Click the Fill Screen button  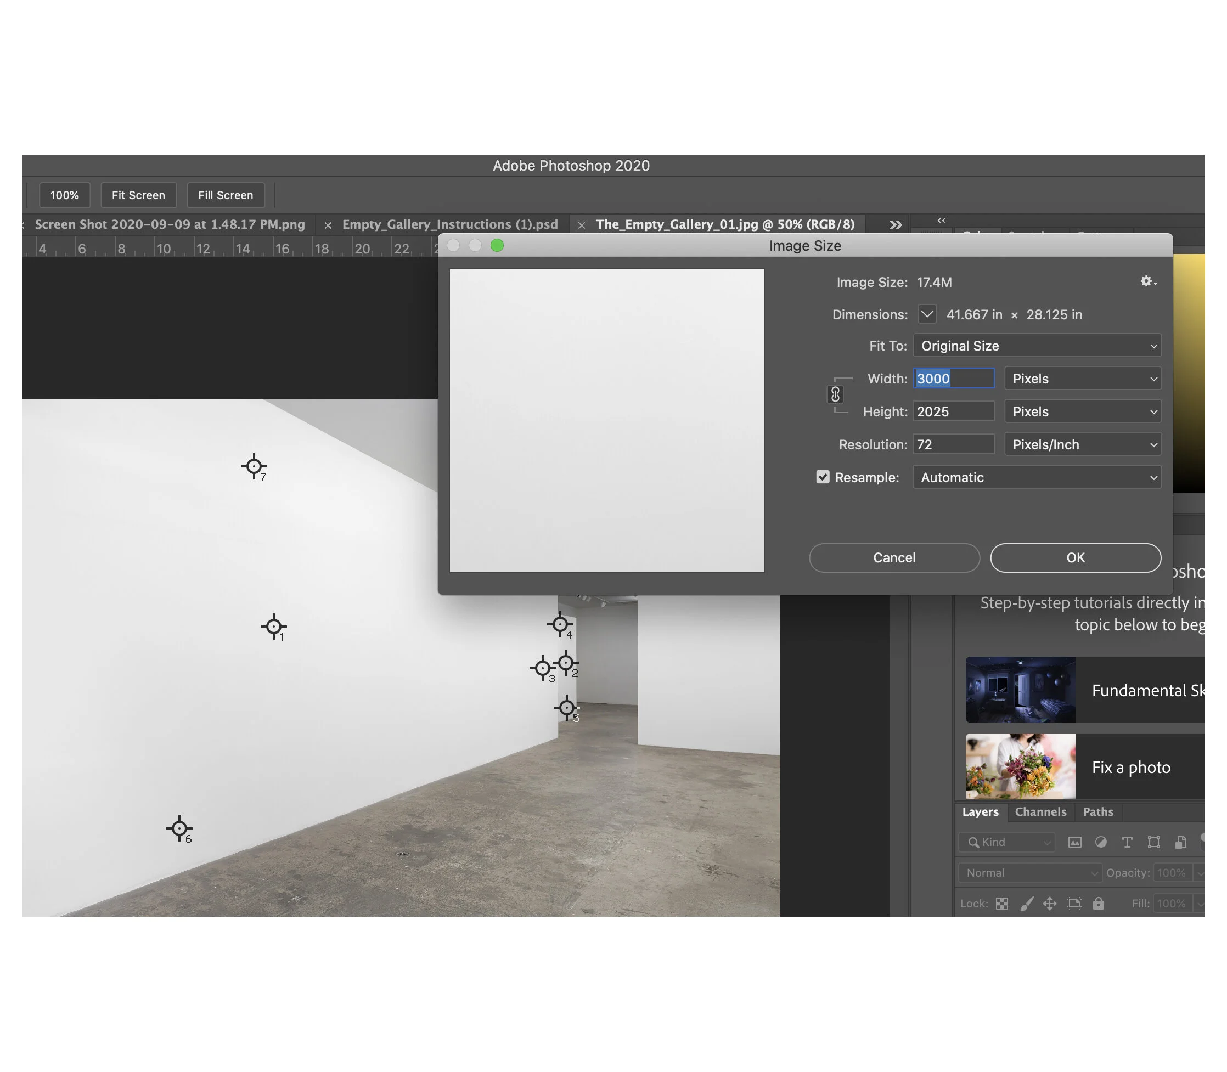[x=226, y=195]
